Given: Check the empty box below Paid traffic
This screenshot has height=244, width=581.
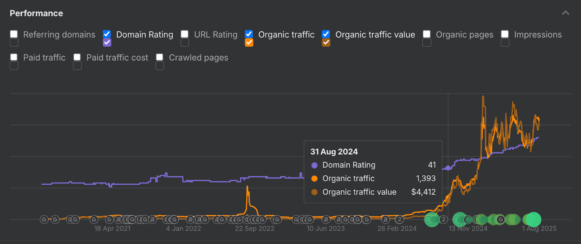Looking at the screenshot, I should [x=14, y=66].
